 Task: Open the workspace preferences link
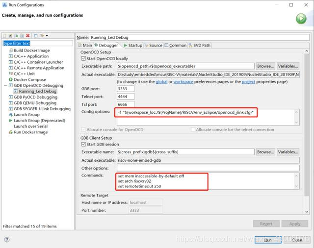(183, 82)
